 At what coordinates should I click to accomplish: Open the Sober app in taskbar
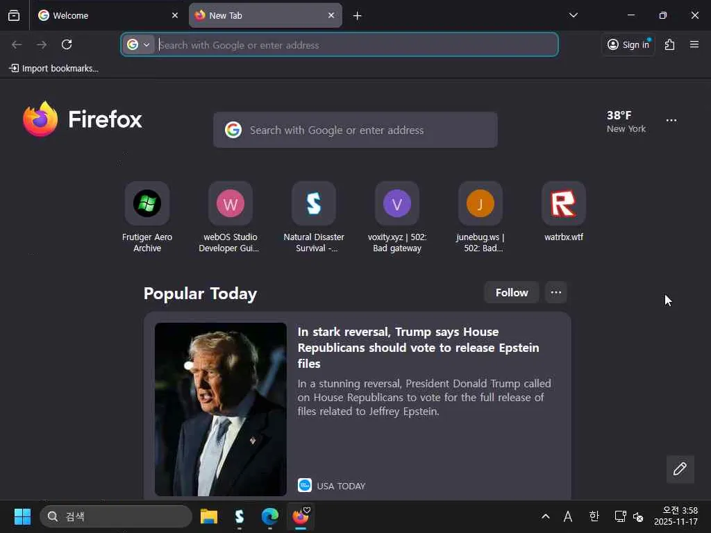point(240,516)
